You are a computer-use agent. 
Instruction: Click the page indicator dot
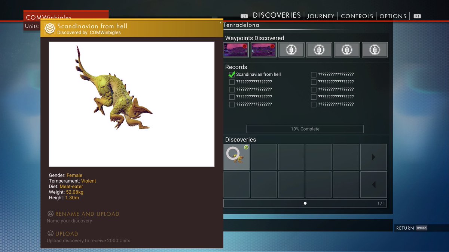[x=305, y=203]
